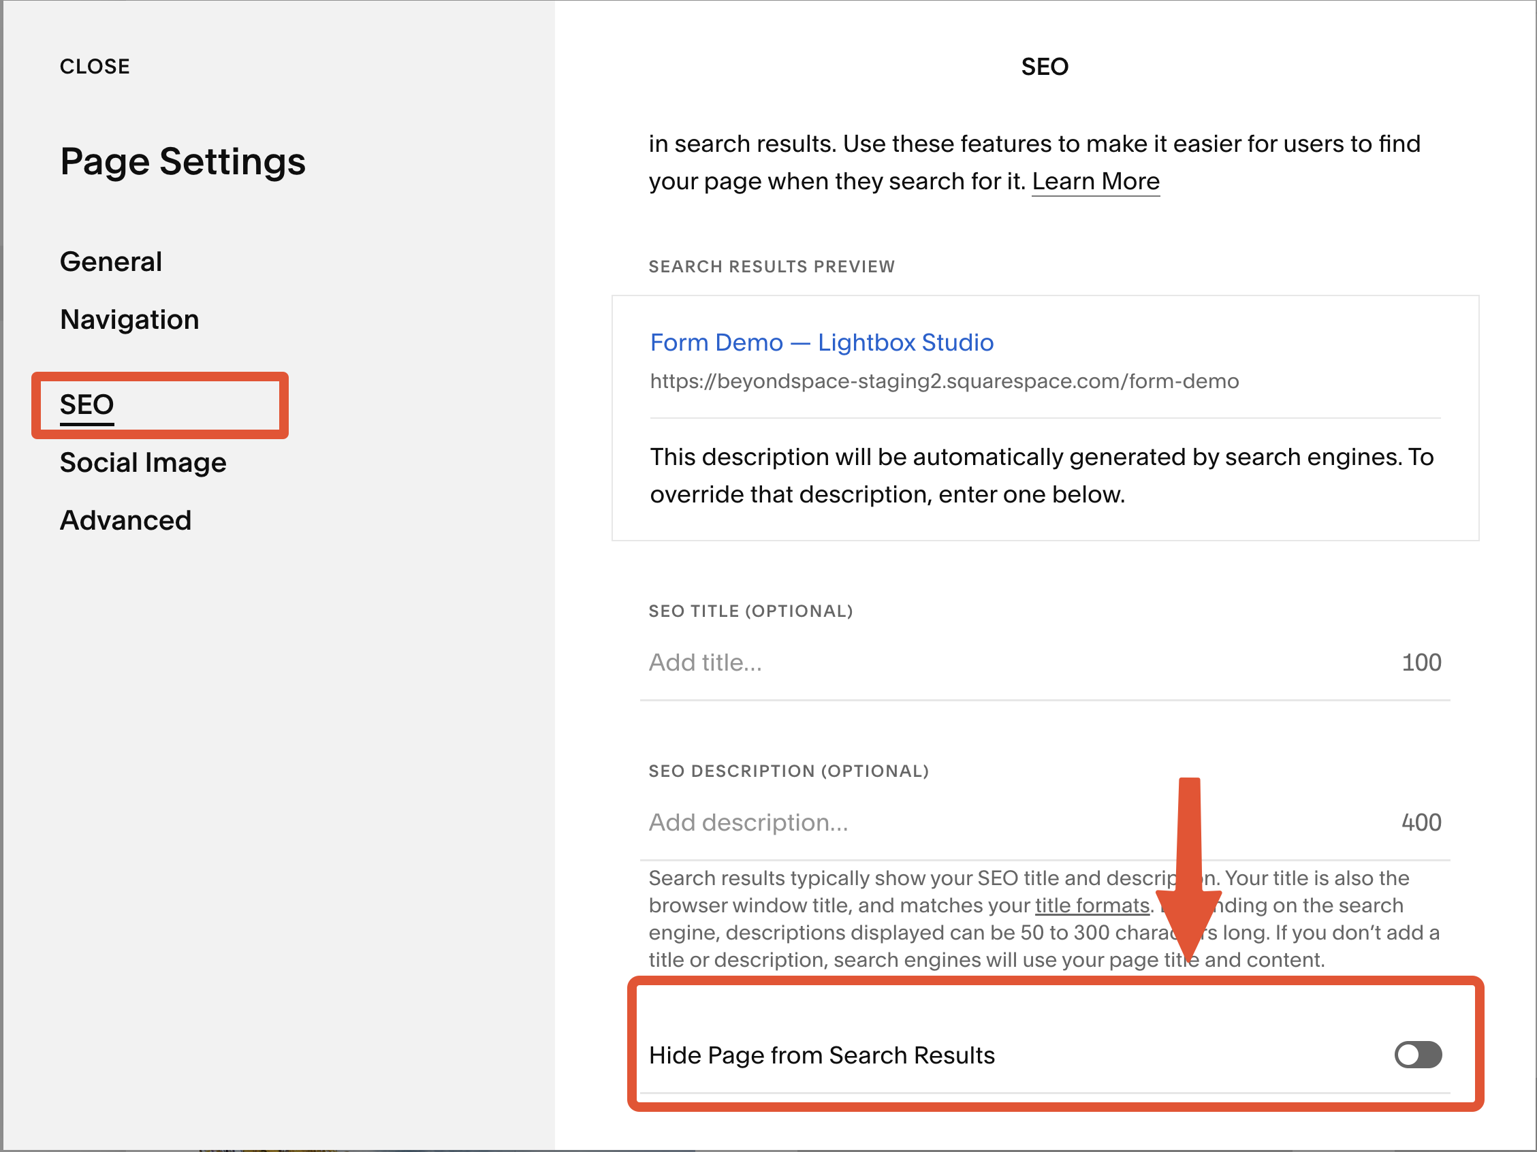Close the Page Settings panel
The image size is (1537, 1152).
95,66
